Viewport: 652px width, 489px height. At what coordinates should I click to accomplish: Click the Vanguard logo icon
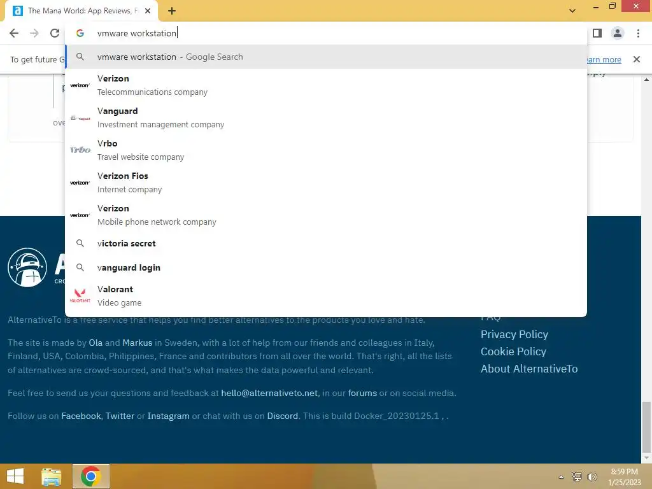(80, 118)
